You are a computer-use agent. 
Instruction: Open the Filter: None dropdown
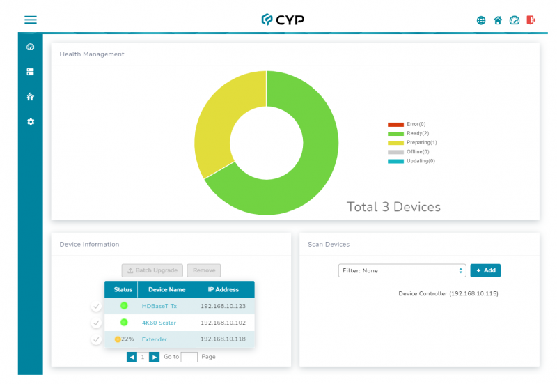[x=402, y=270]
